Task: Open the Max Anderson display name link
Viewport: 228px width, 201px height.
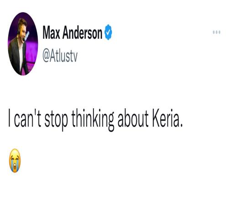Action: pyautogui.click(x=73, y=32)
